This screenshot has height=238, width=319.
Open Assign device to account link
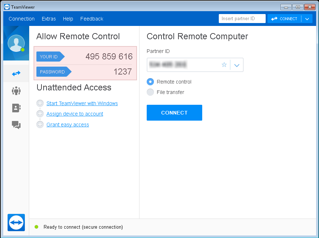[75, 114]
